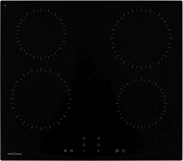Click the leftmost tick of the rear-left burner ring
The image size is (183, 161).
(x=17, y=34)
